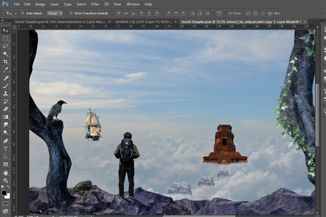
Task: Select the Move tool
Action: [5, 31]
